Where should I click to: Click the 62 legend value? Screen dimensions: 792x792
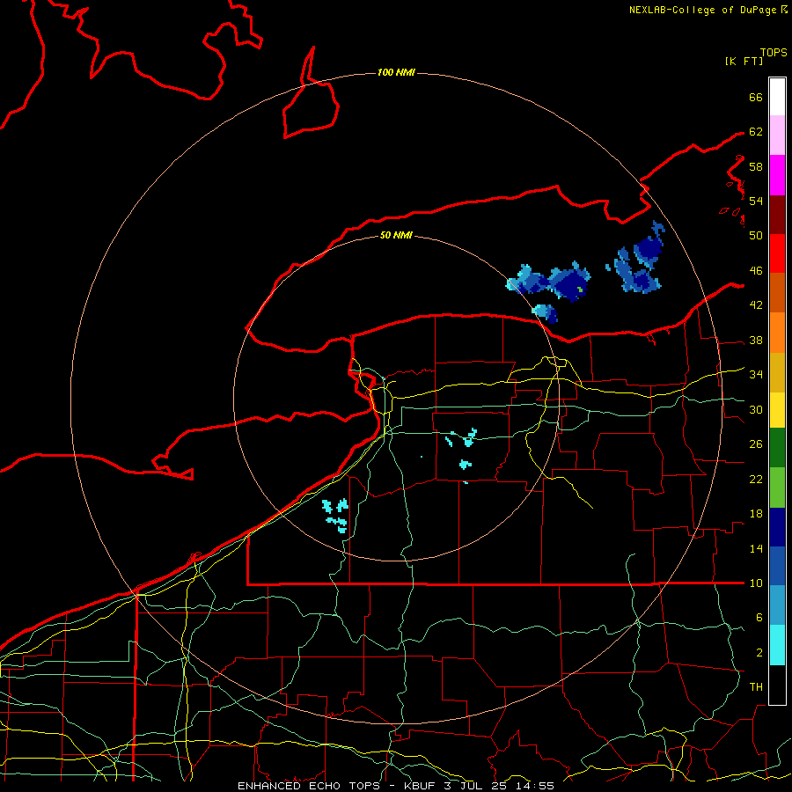pos(756,132)
